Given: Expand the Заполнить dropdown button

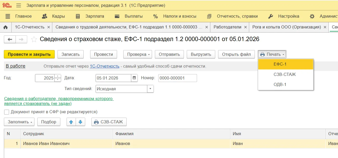Looking at the screenshot, I should 19,122.
